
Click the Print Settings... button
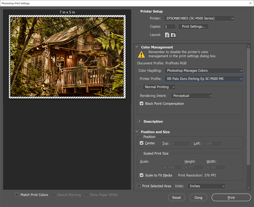(x=193, y=27)
